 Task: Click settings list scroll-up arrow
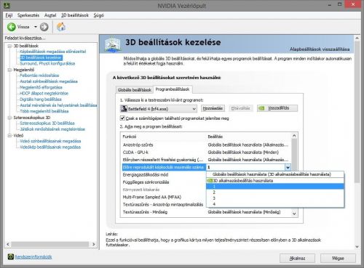coord(294,136)
